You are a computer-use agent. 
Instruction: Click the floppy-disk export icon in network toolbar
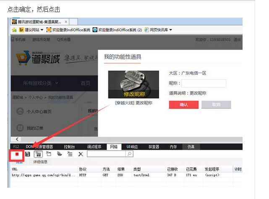click(x=28, y=154)
